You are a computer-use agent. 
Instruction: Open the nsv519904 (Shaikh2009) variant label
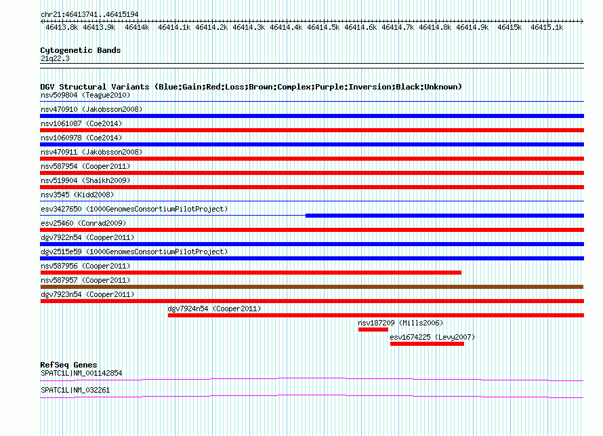point(85,180)
